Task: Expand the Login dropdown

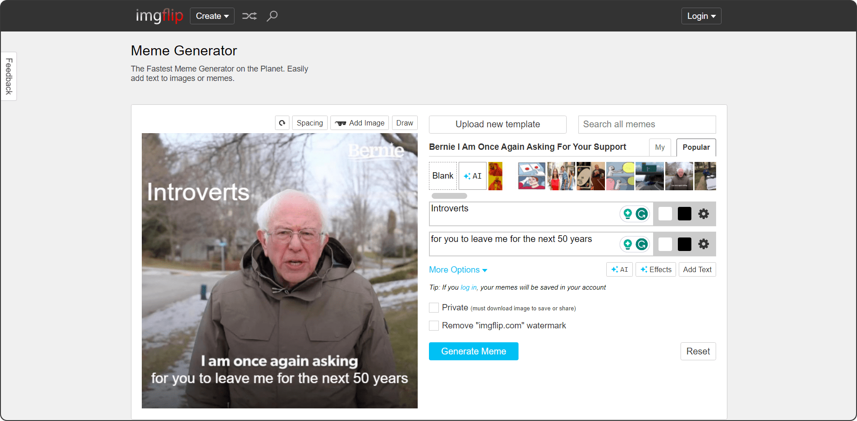Action: click(x=701, y=16)
